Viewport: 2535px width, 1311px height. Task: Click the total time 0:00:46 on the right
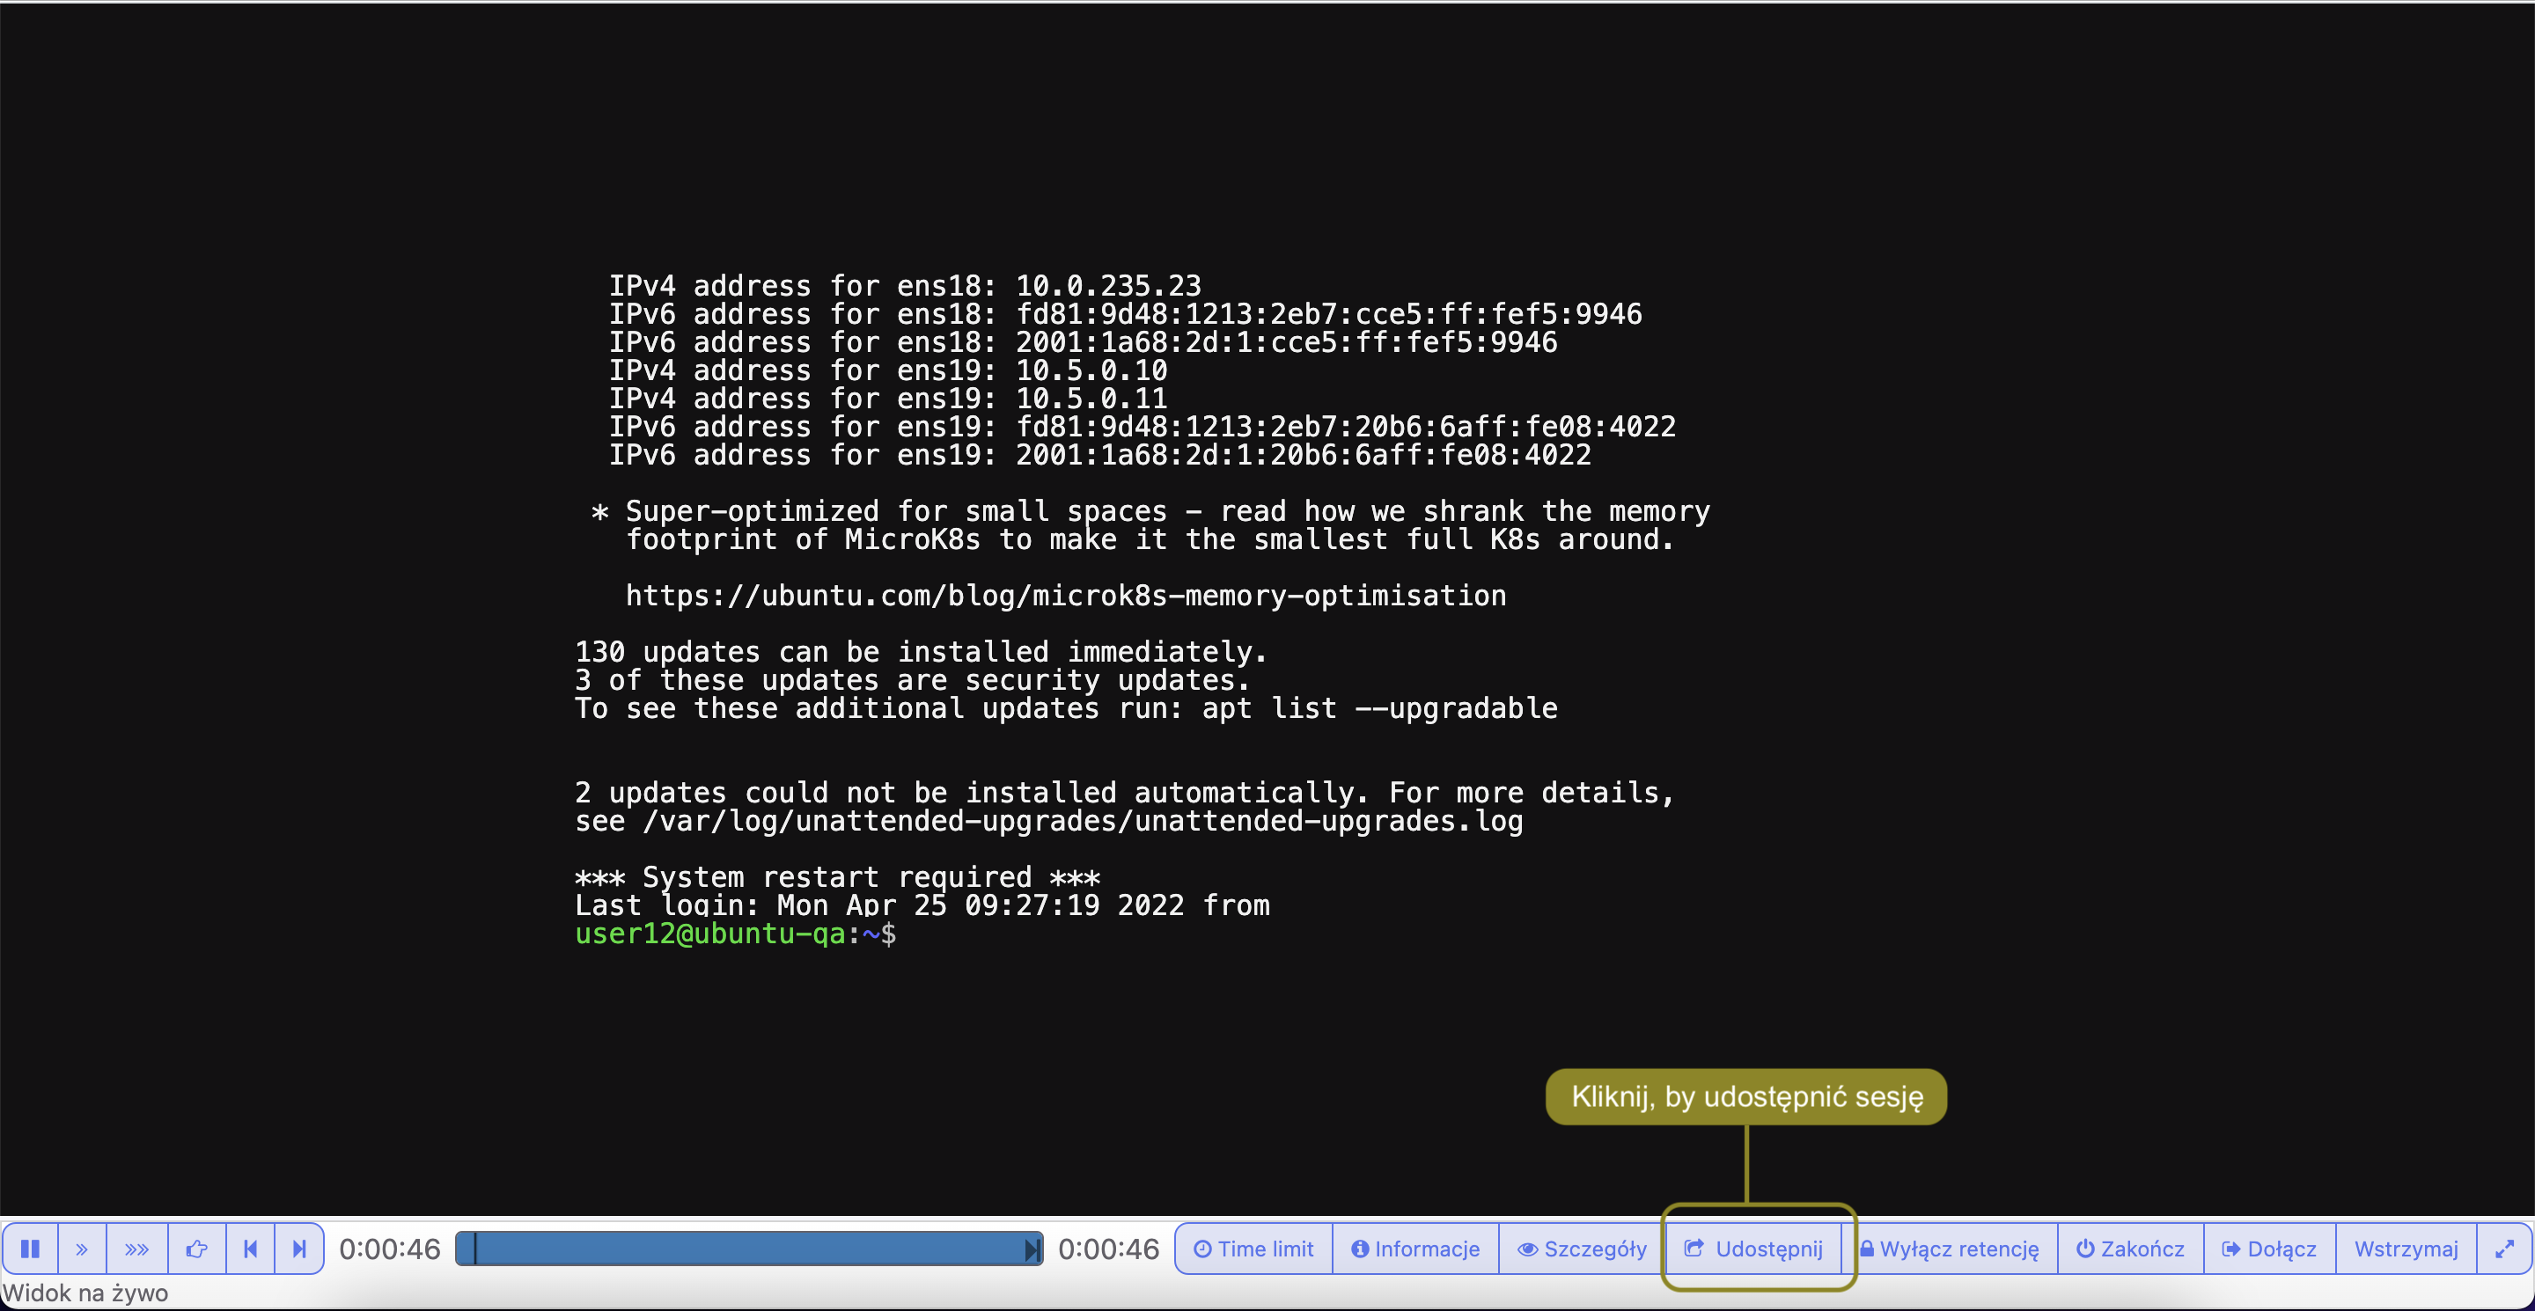click(1109, 1248)
